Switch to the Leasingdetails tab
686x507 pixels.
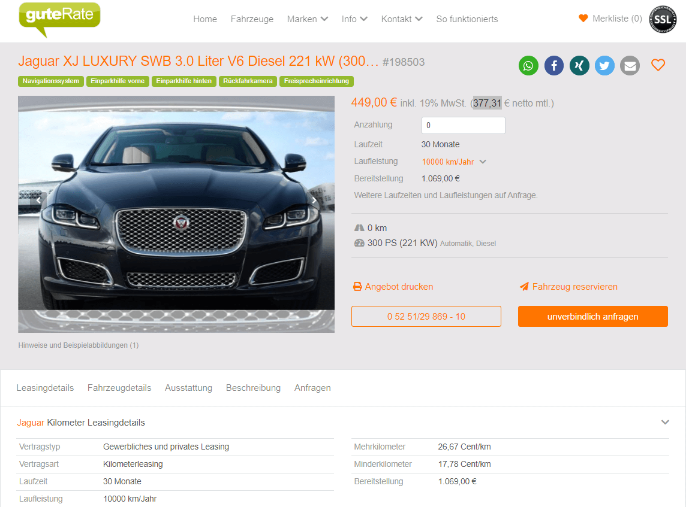coord(45,388)
